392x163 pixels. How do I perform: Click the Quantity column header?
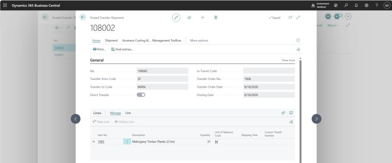(205, 135)
